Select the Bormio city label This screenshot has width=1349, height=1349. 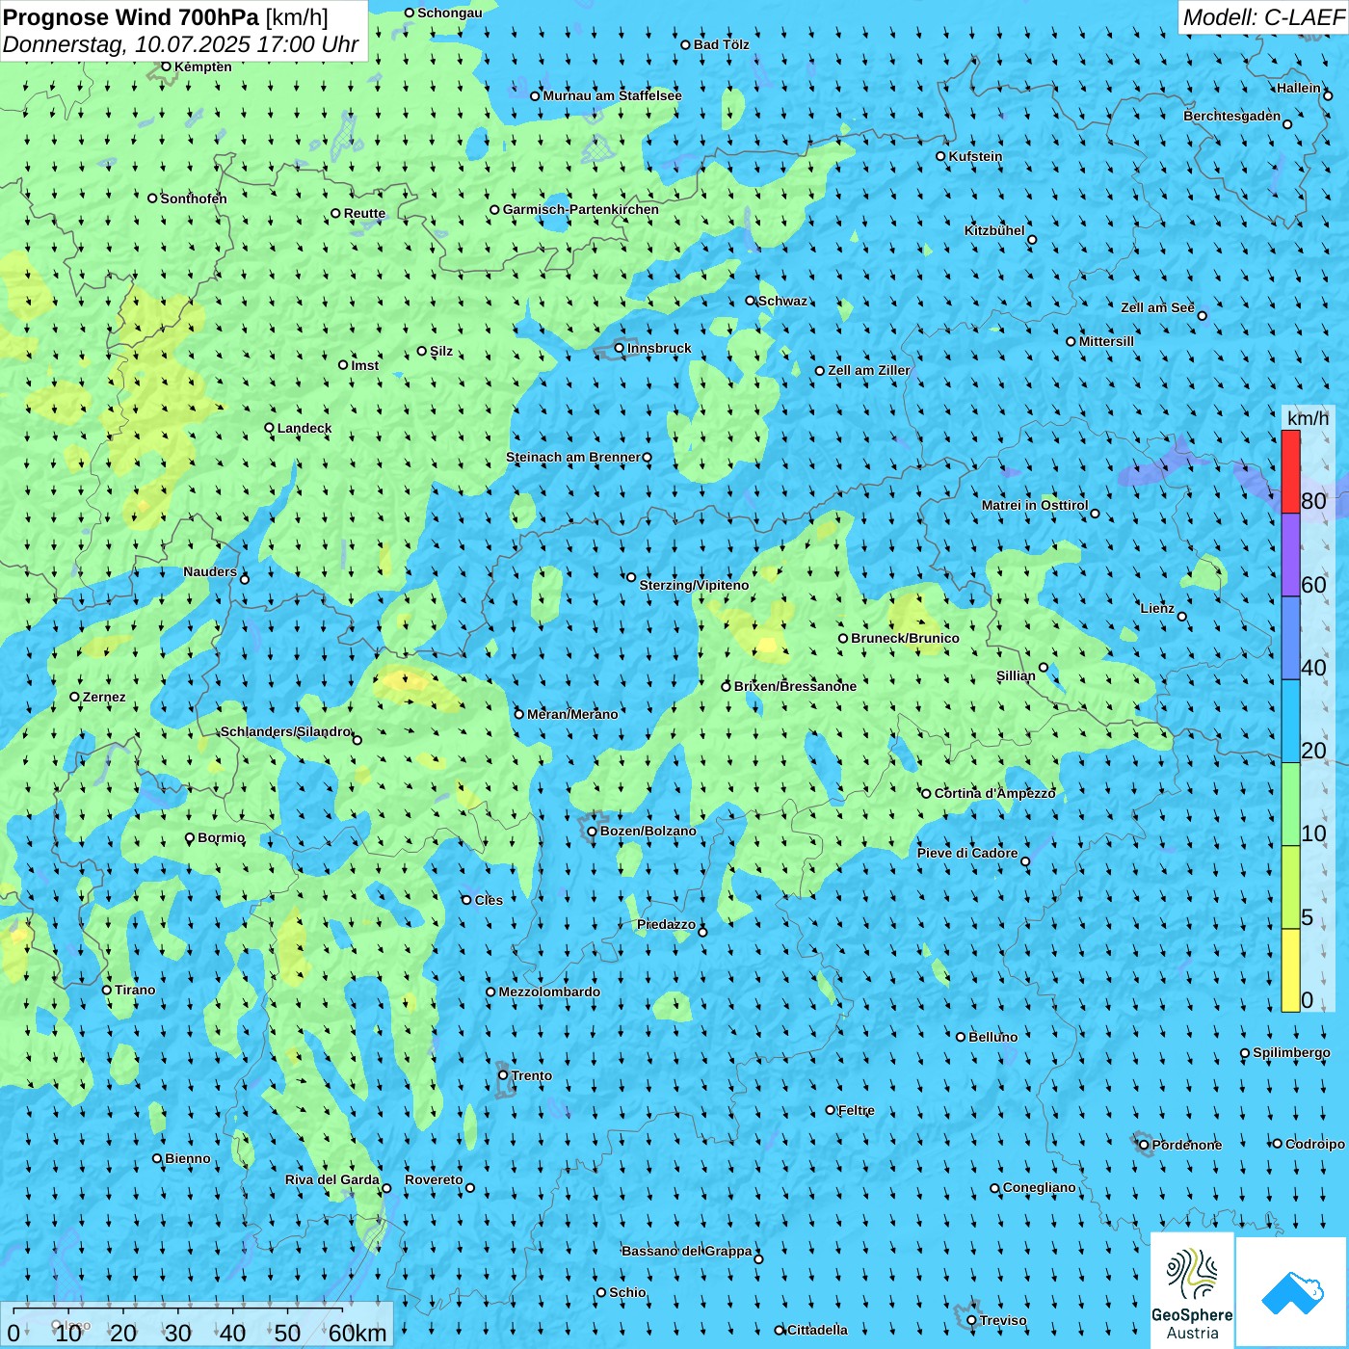[221, 837]
